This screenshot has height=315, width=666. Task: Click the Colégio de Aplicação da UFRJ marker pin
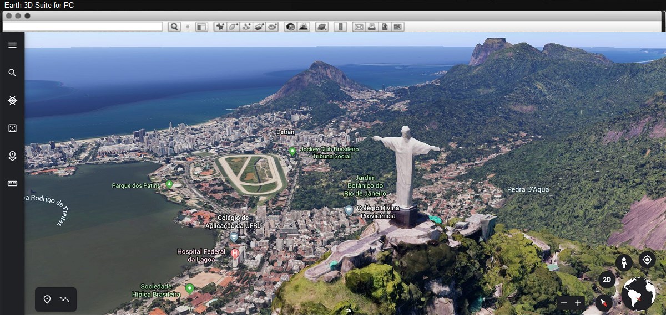point(234,237)
